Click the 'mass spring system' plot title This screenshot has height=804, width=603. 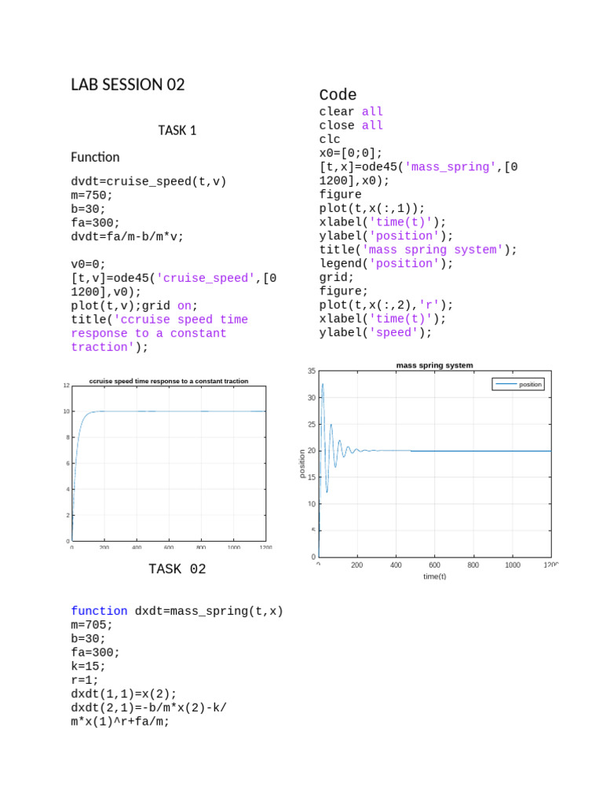click(x=435, y=365)
